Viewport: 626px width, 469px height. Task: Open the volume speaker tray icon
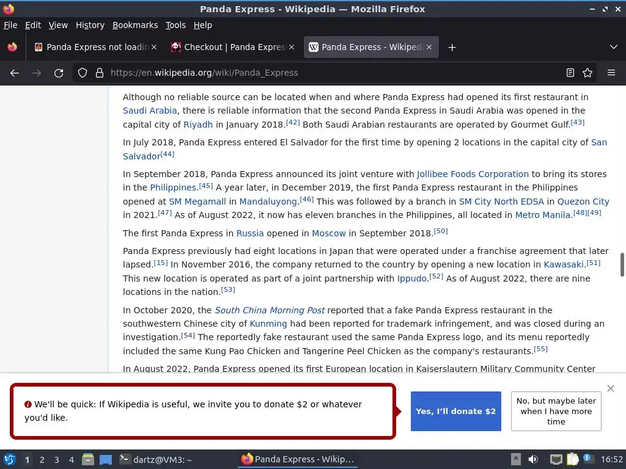(x=533, y=459)
